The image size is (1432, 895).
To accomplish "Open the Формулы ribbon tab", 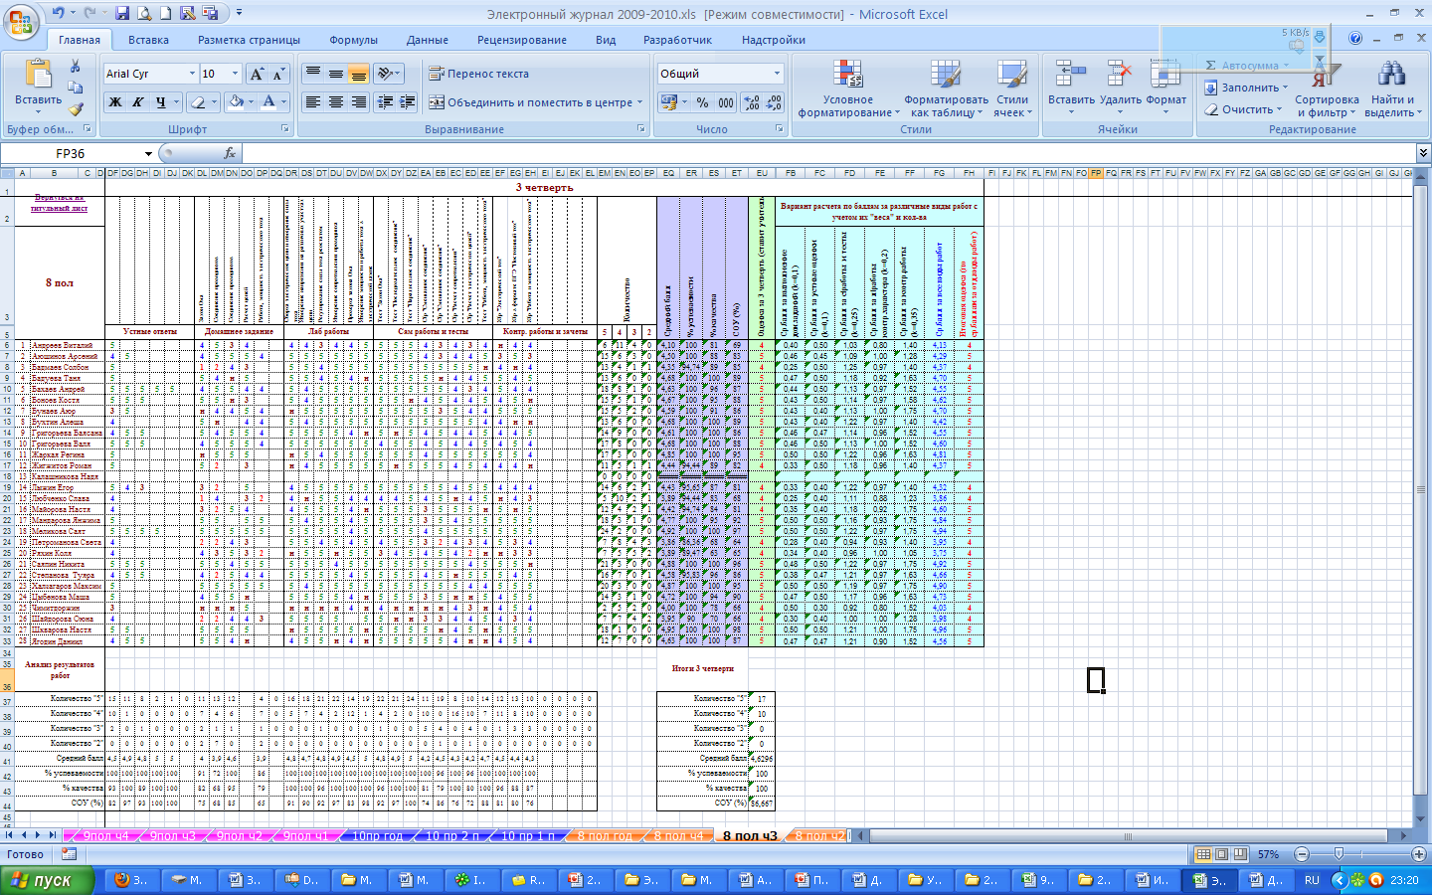I will [353, 40].
